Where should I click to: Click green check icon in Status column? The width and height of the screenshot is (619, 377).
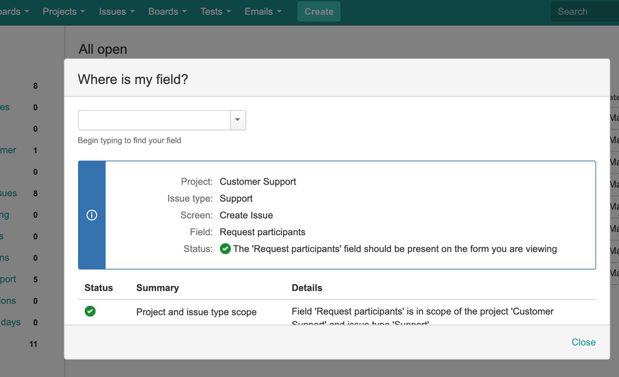click(x=90, y=311)
